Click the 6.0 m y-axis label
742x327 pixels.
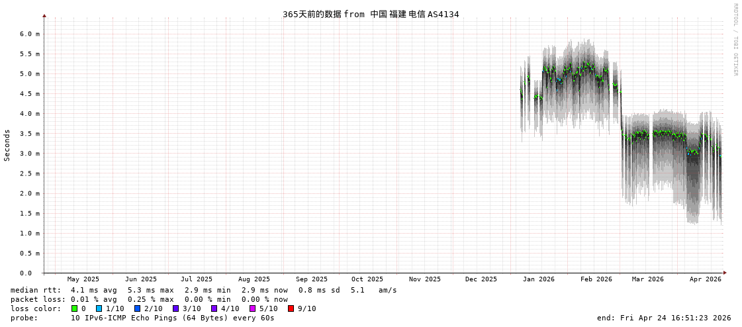click(x=29, y=34)
